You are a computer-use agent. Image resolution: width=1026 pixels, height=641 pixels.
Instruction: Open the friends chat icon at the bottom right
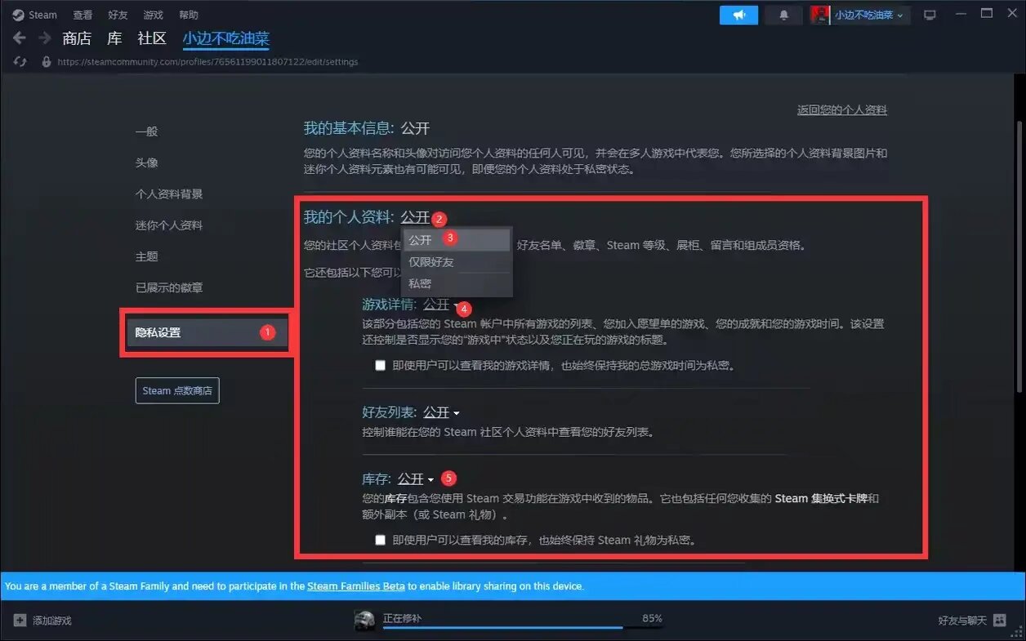click(1000, 621)
